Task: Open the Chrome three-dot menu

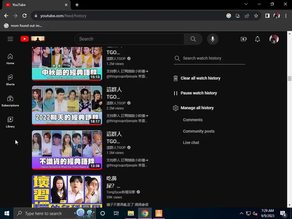Action: [286, 16]
